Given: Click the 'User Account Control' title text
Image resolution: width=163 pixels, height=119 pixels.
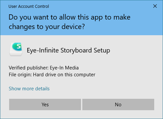Looking at the screenshot, I should pos(29,7).
